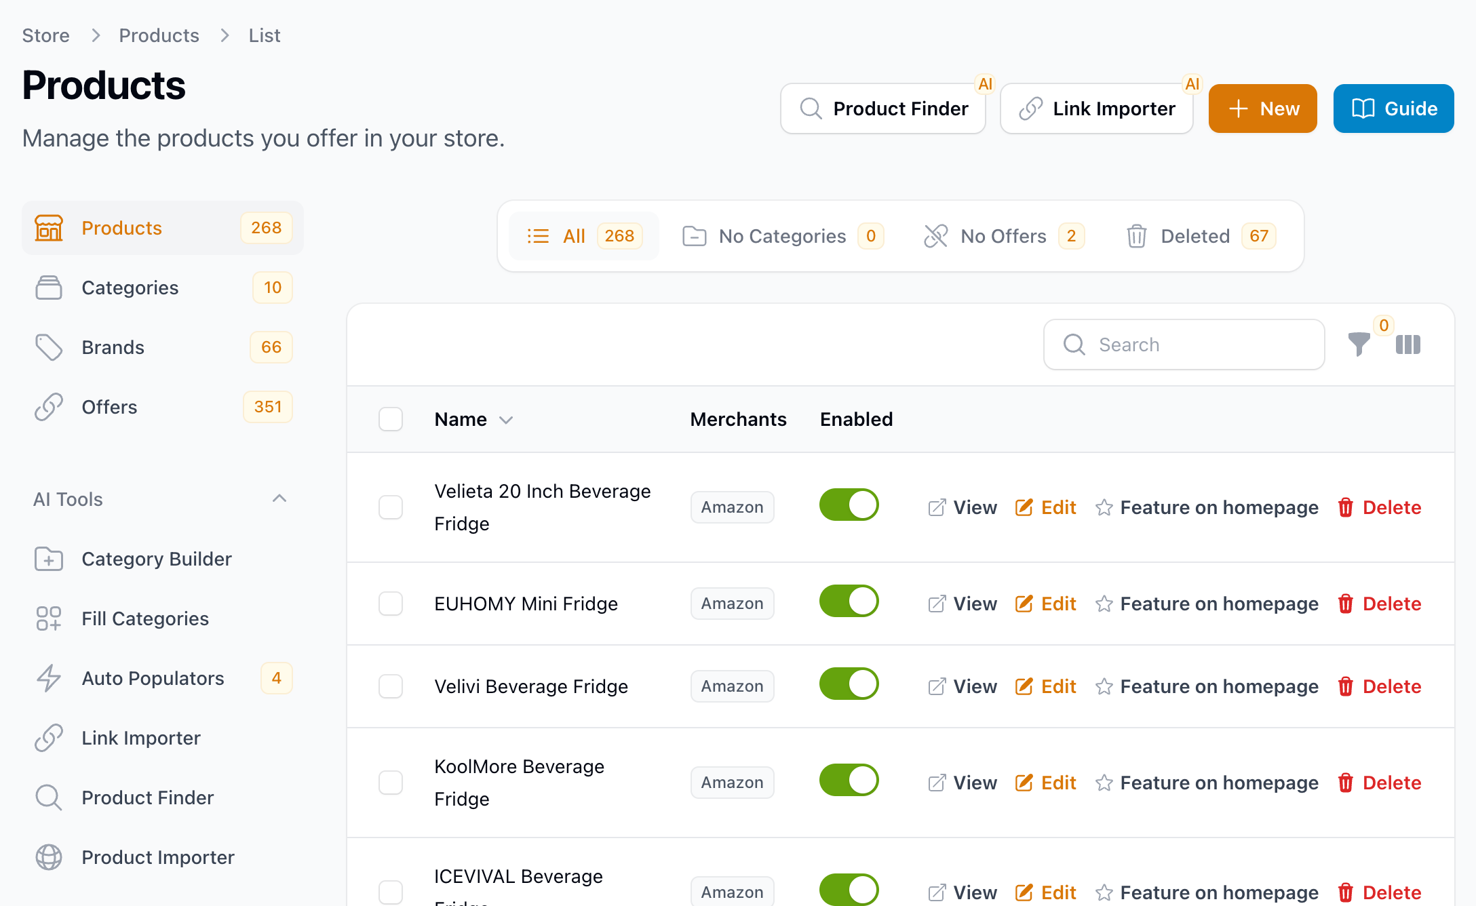Open the table filter funnel
The height and width of the screenshot is (906, 1476).
pyautogui.click(x=1359, y=344)
